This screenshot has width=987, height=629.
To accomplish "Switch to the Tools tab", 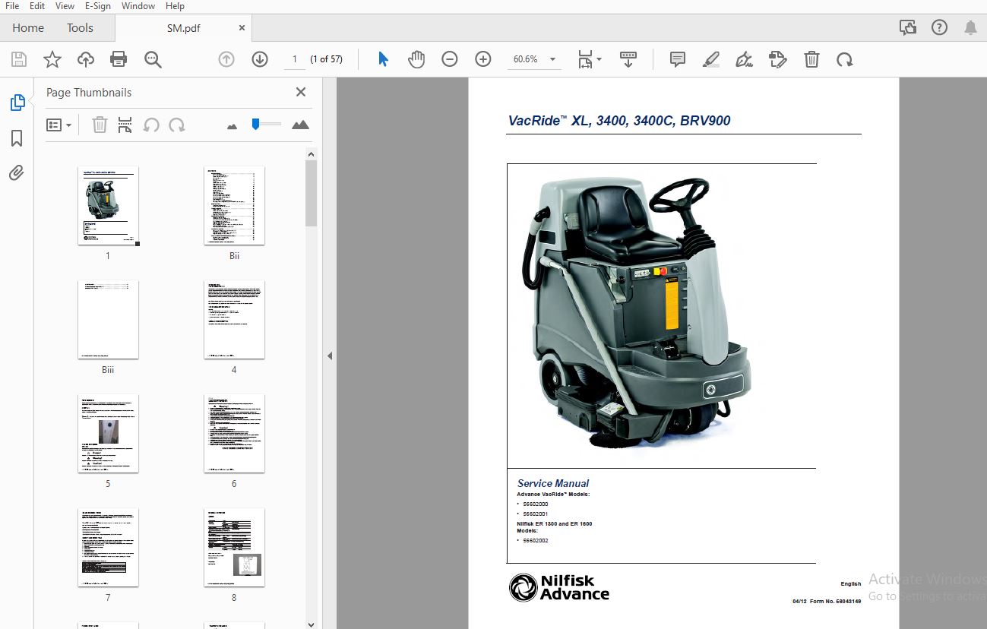I will [x=80, y=27].
